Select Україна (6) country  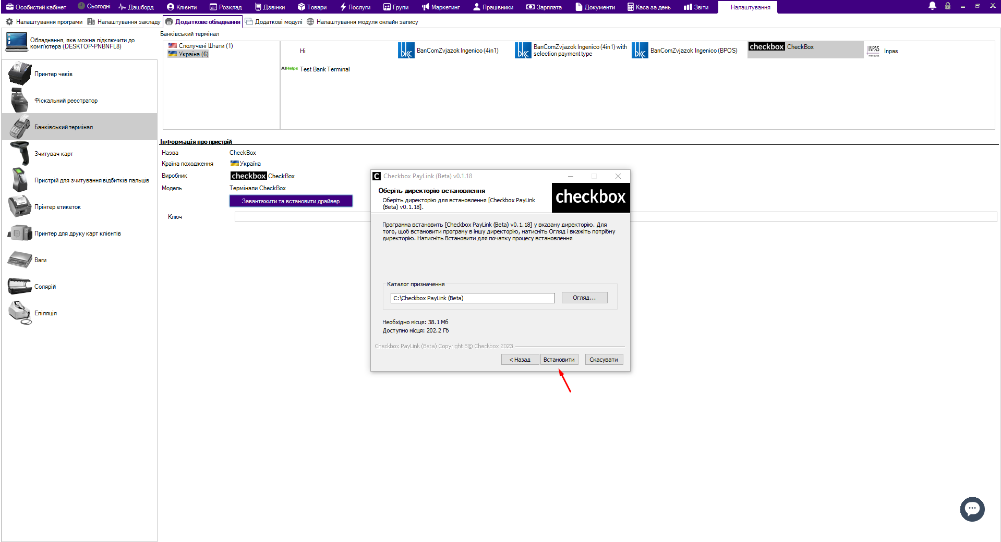[188, 54]
